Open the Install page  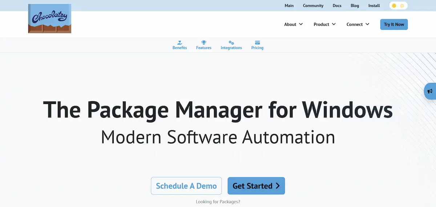point(374,5)
